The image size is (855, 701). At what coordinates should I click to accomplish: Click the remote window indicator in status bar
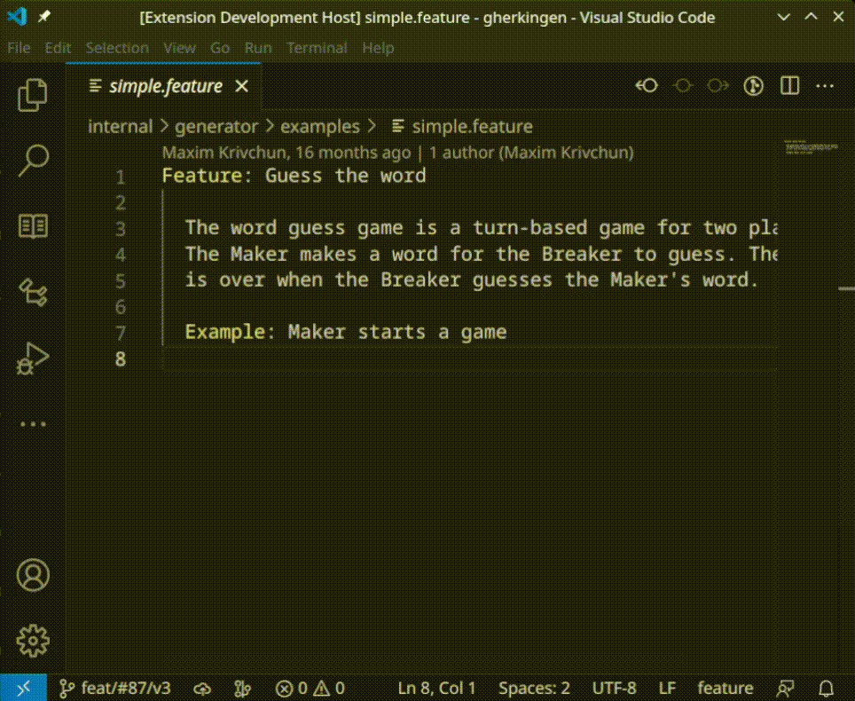[23, 688]
